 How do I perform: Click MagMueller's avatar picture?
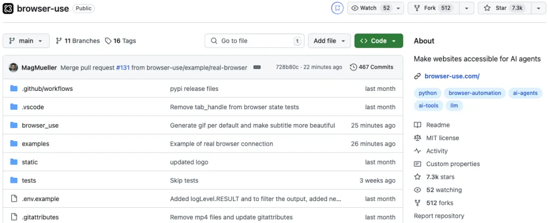[13, 67]
